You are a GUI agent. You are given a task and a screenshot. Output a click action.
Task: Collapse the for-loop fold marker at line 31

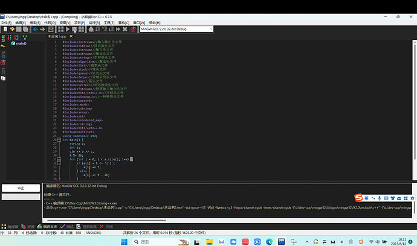tap(59, 159)
